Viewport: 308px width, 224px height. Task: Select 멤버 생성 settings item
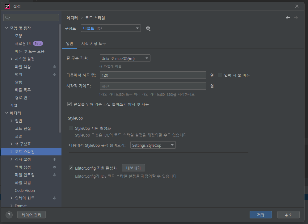pyautogui.click(x=23, y=167)
